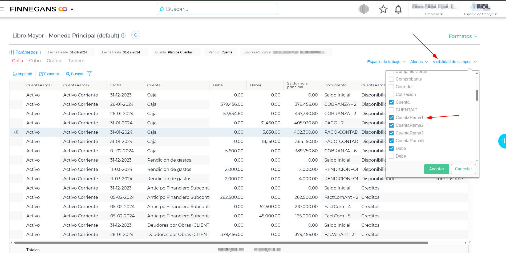506x253 pixels.
Task: Switch to the Cubo tab
Action: point(35,61)
